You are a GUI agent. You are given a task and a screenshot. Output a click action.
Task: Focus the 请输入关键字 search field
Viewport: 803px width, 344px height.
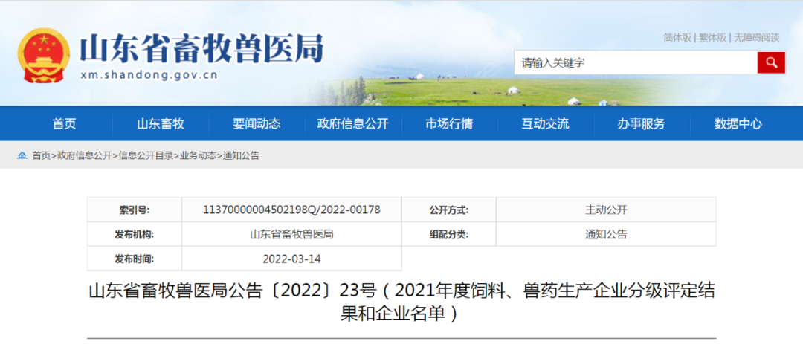coord(636,63)
